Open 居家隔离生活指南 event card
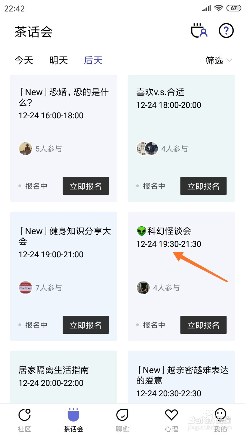This screenshot has height=436, width=245. pyautogui.click(x=64, y=377)
